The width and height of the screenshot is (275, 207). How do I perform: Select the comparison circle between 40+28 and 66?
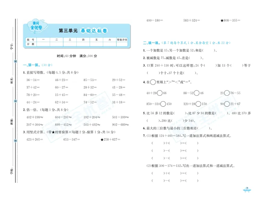coord(160,93)
